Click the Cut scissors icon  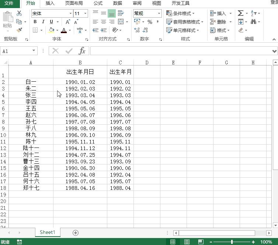(x=19, y=13)
